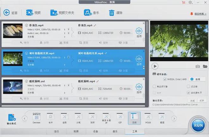Open the crop editor for 酷炫猫咪.avi
Viewport: 209px width, 137px height.
[x=84, y=99]
